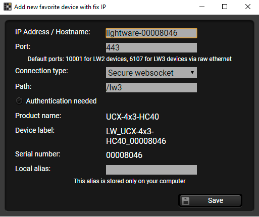The height and width of the screenshot is (217, 259).
Task: Select the Port field showing 443
Action: [x=151, y=47]
